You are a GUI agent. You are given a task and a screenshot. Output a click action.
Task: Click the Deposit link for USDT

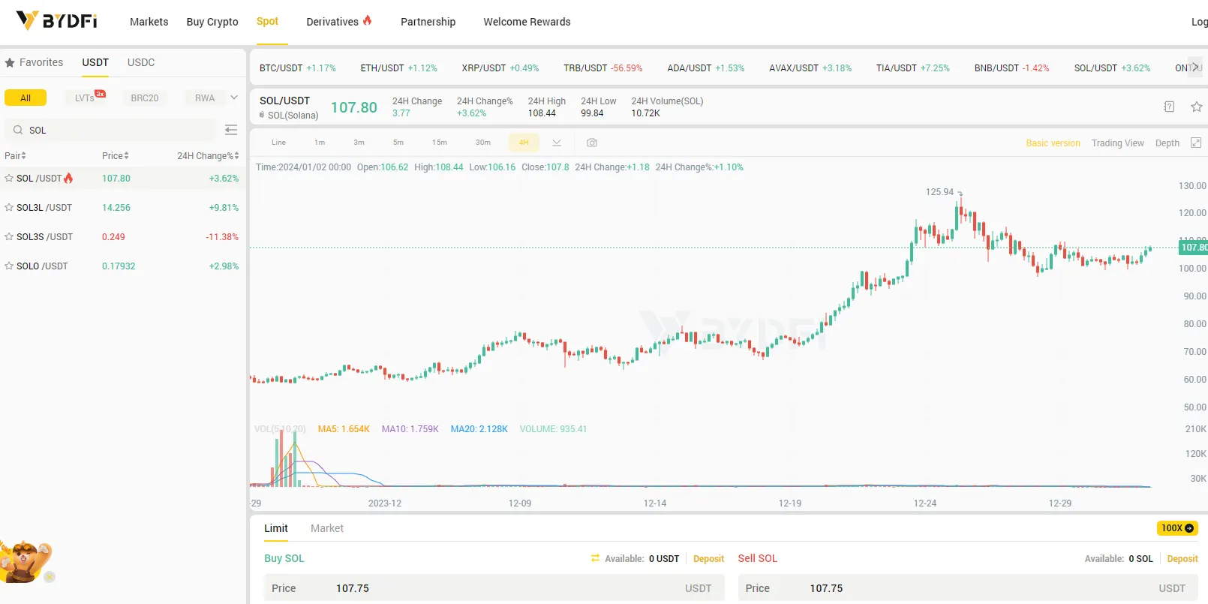[x=708, y=559]
